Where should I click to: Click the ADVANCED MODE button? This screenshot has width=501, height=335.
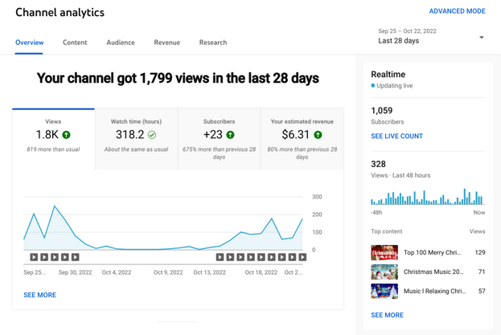point(457,11)
